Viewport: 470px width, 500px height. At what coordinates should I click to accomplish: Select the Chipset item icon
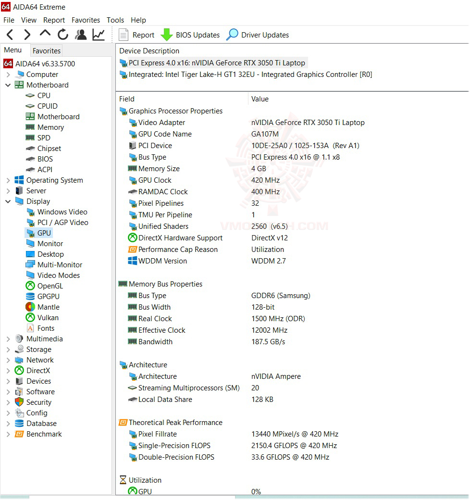coord(30,149)
